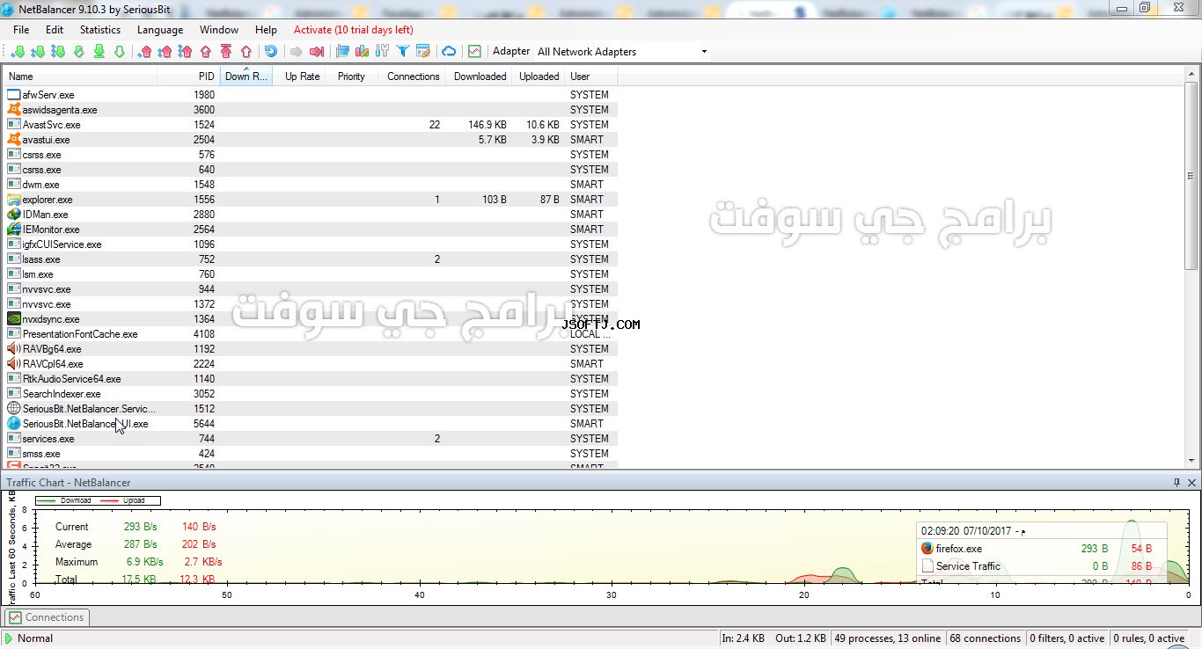1202x649 pixels.
Task: Open the Statistics menu
Action: tap(100, 30)
